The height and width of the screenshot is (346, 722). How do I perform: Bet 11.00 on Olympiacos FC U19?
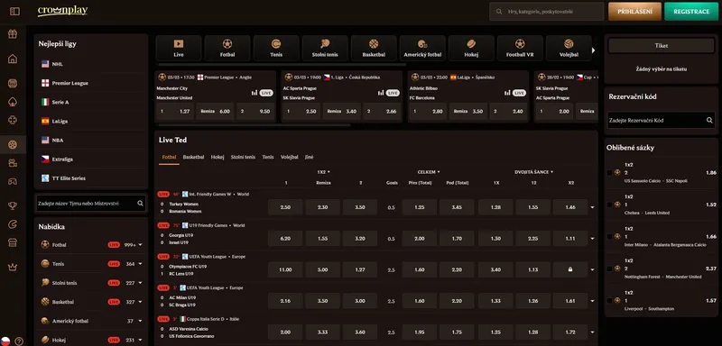point(285,269)
